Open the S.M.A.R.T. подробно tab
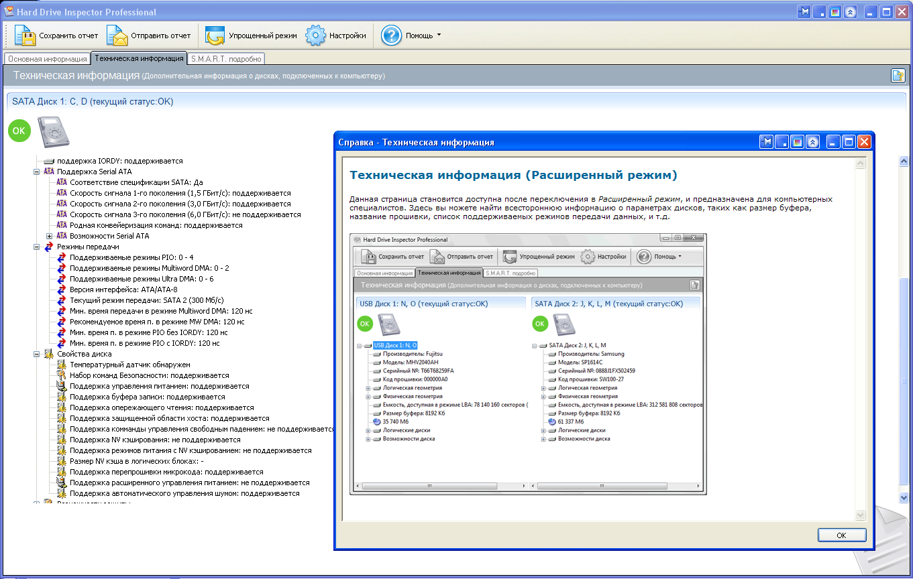This screenshot has width=913, height=579. pyautogui.click(x=226, y=59)
